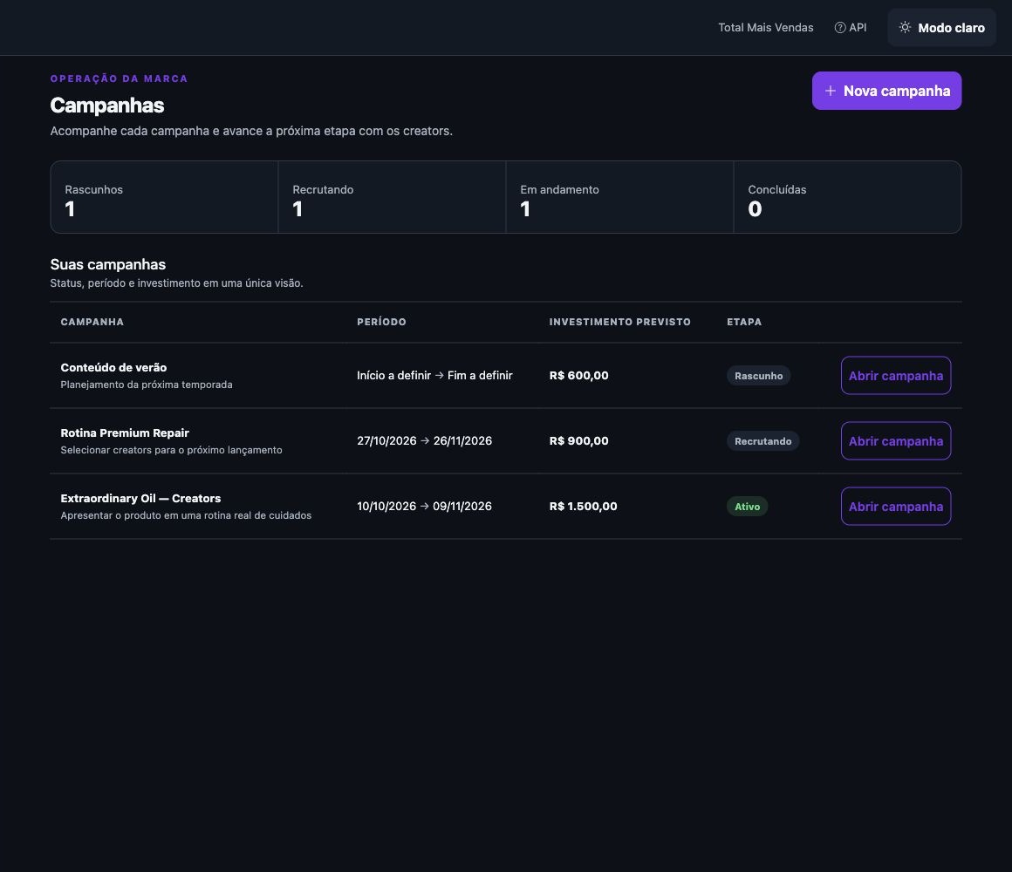Click the help circle icon beside API
This screenshot has width=1012, height=872.
(x=839, y=28)
